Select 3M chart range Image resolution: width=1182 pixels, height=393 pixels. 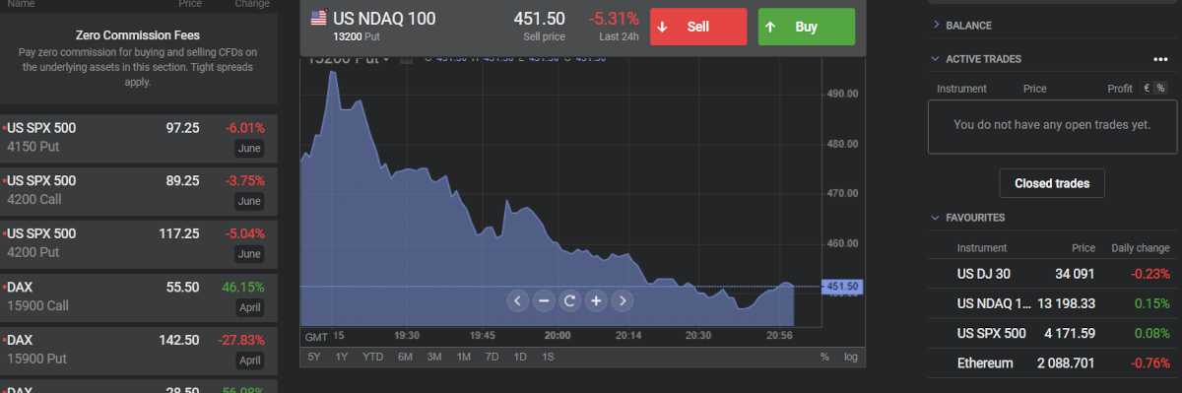tap(434, 357)
